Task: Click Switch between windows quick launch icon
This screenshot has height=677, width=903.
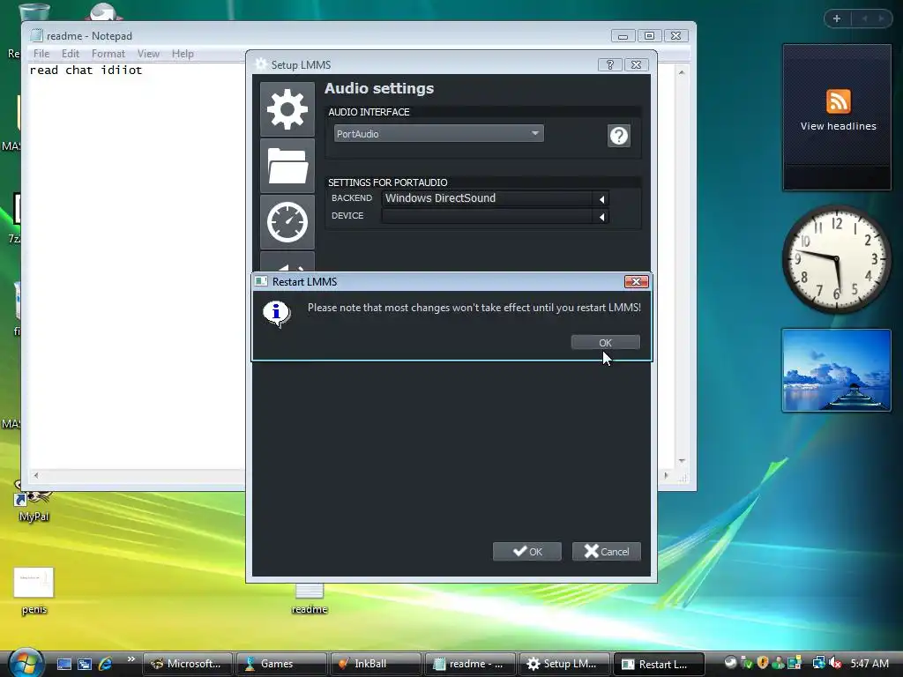Action: point(85,664)
